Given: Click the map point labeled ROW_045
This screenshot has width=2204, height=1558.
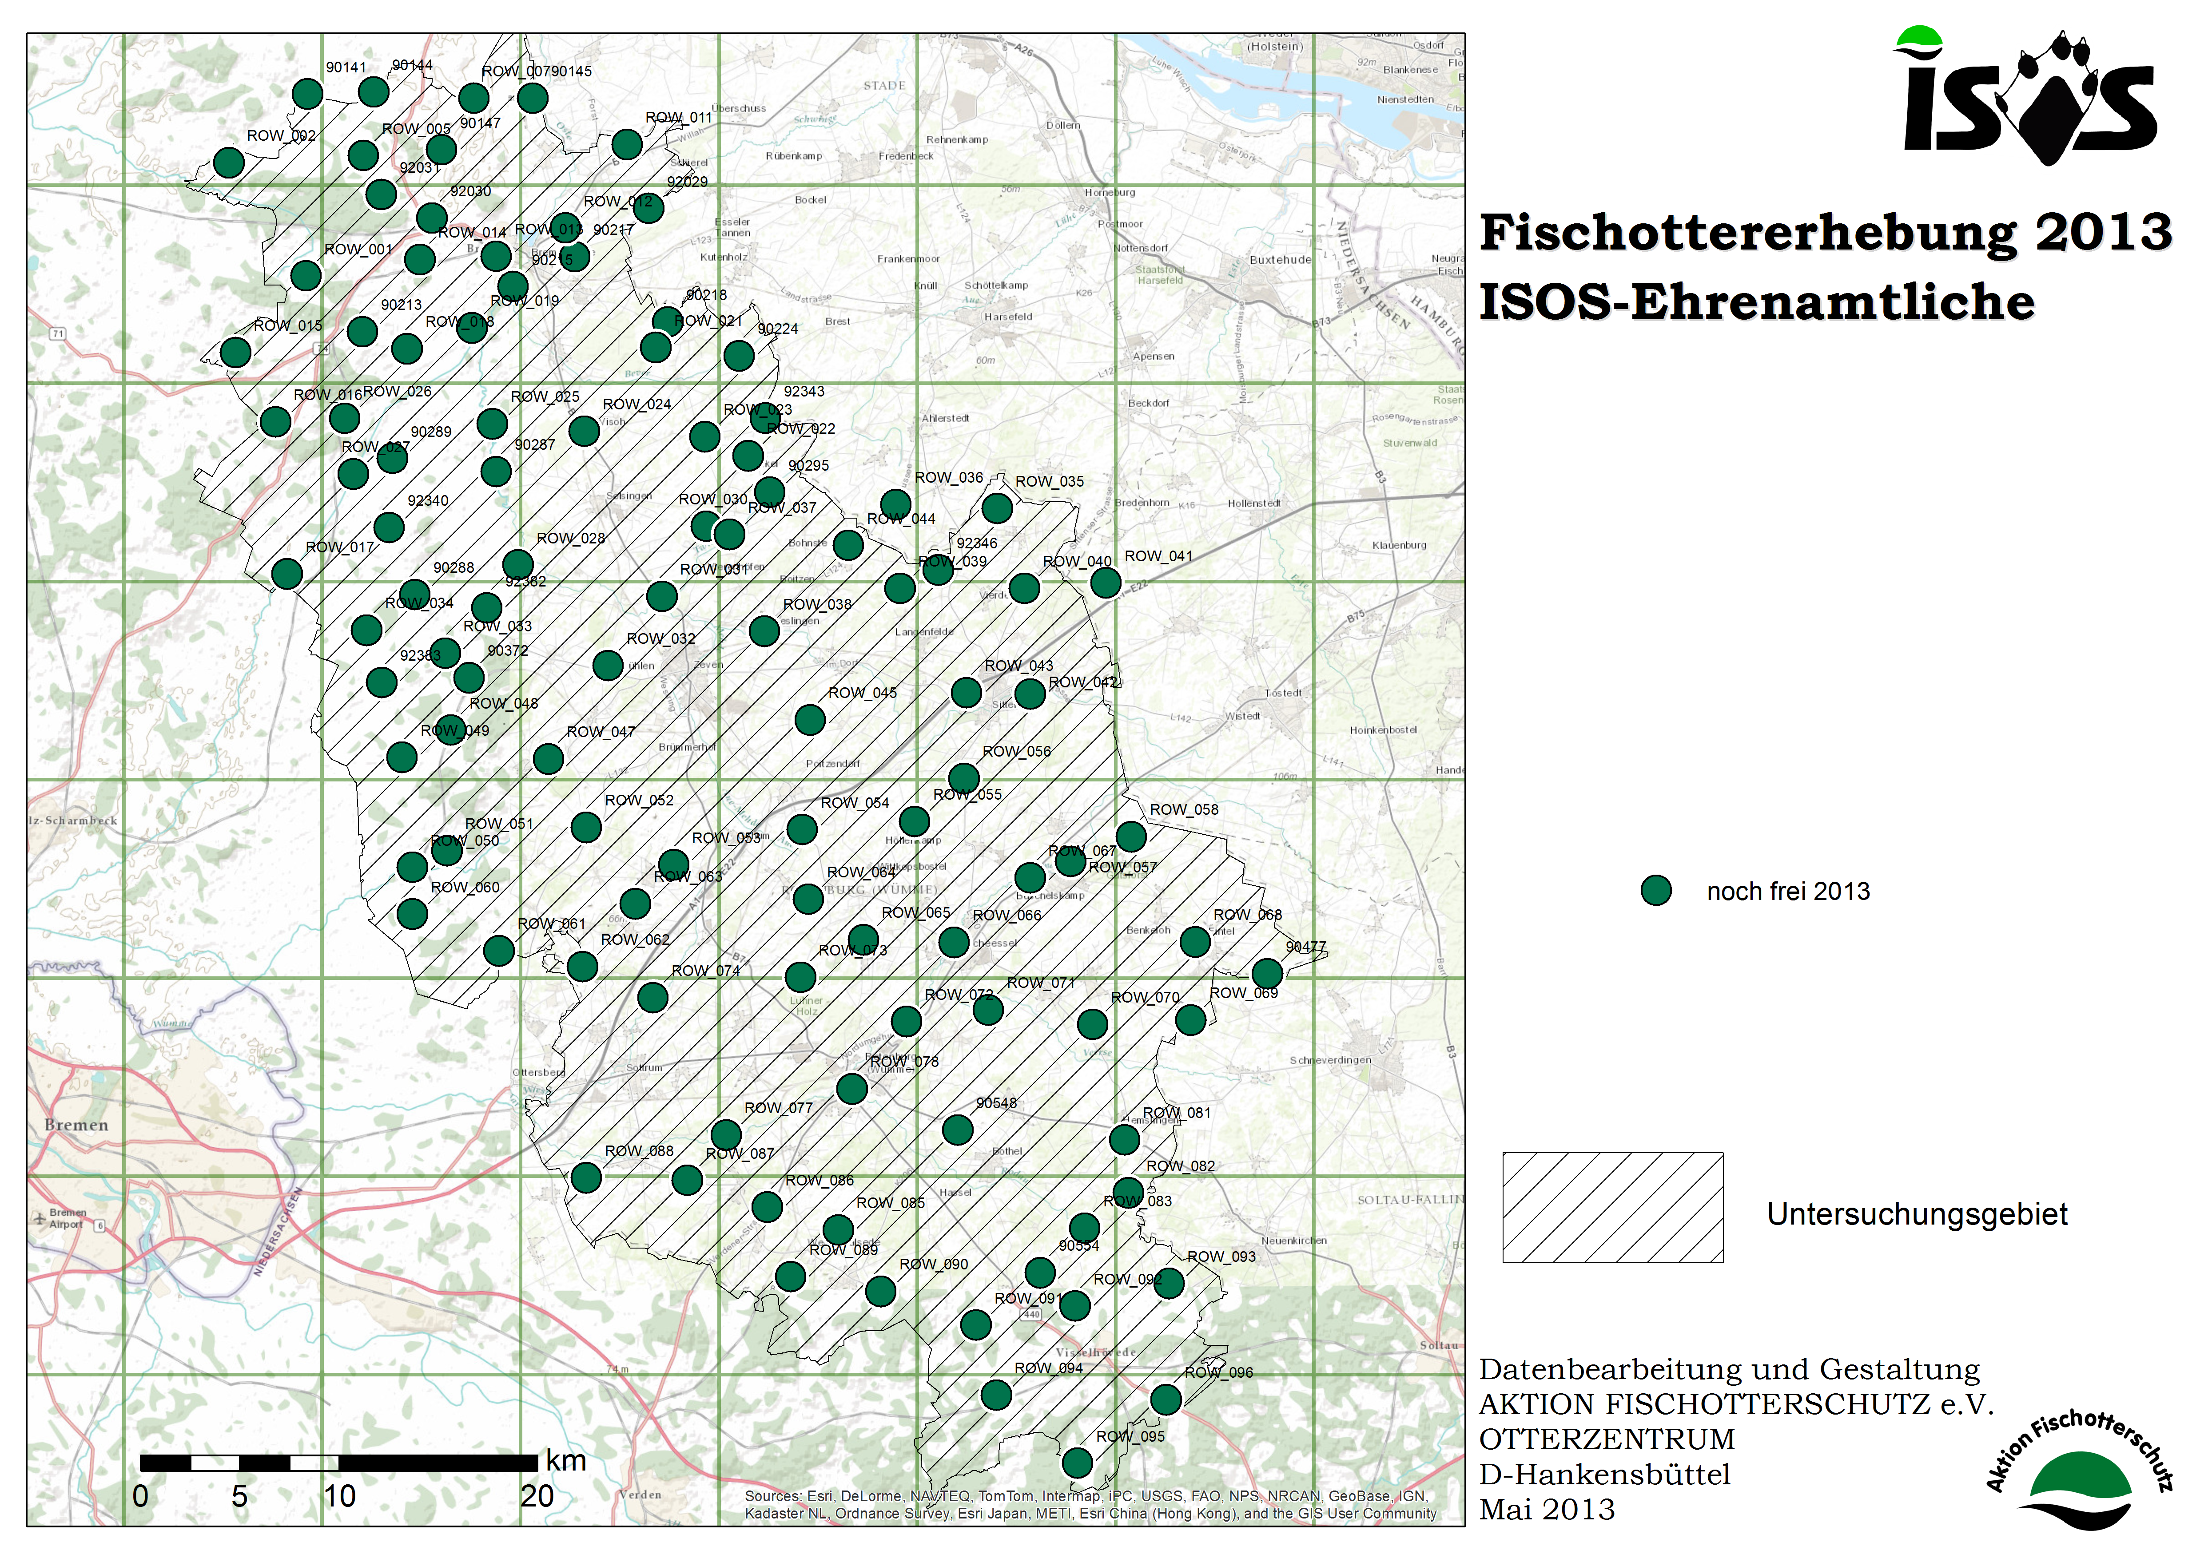Looking at the screenshot, I should [x=810, y=720].
